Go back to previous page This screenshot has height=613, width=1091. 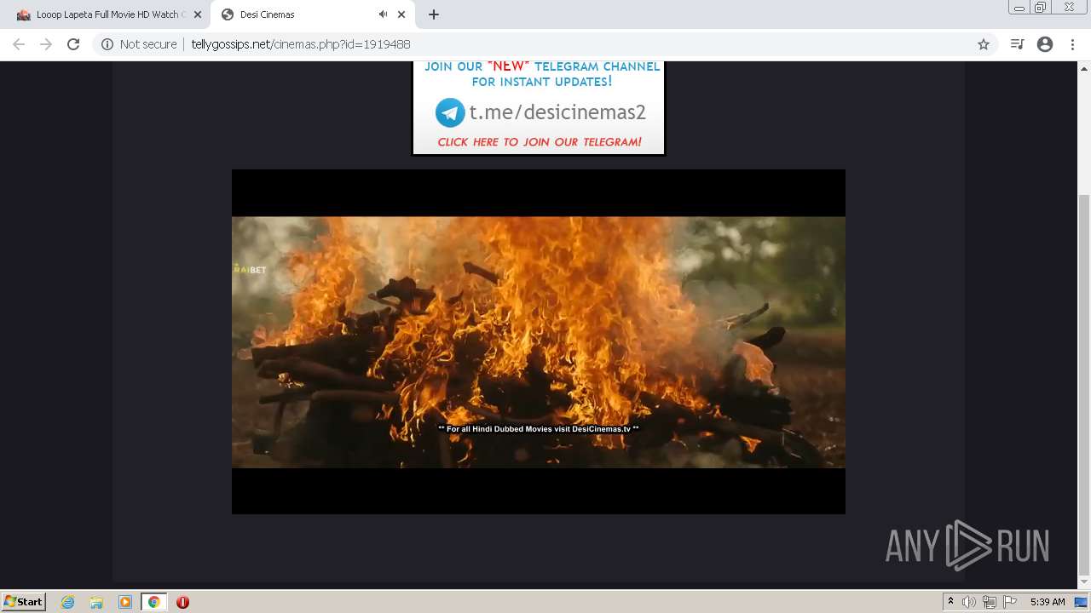(x=19, y=44)
